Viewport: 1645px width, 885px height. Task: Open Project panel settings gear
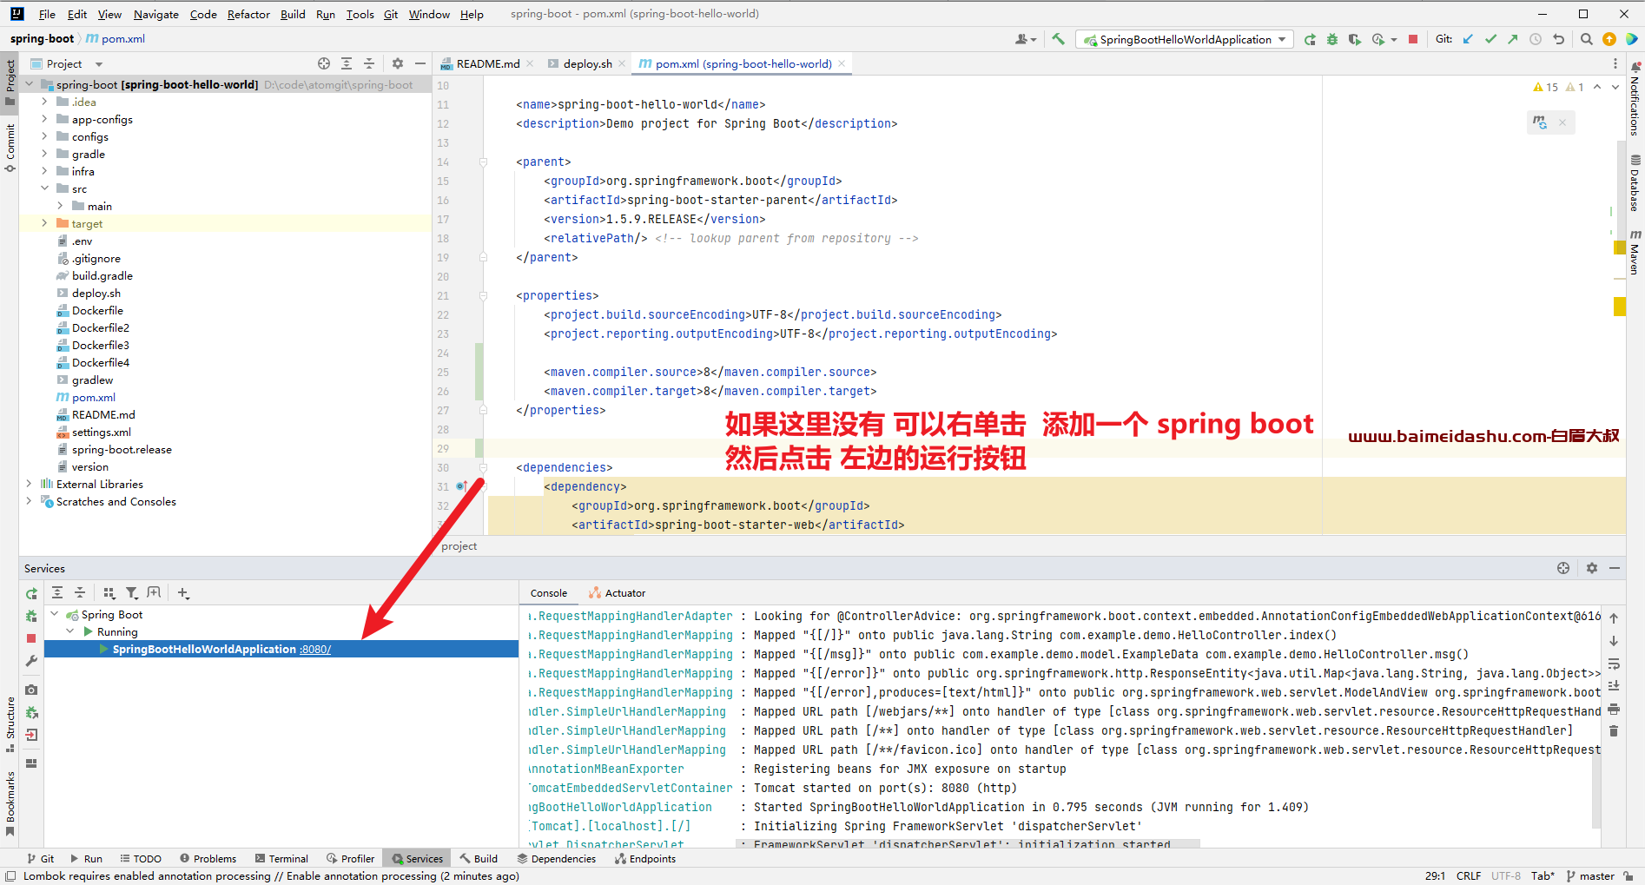click(x=398, y=63)
